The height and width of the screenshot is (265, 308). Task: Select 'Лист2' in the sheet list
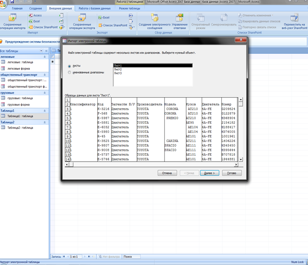(x=152, y=69)
